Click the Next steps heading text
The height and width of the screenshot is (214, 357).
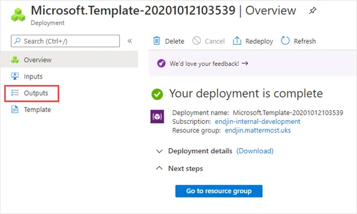pyautogui.click(x=186, y=169)
